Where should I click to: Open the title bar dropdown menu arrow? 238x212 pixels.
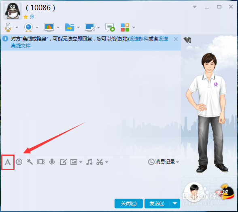195,7
